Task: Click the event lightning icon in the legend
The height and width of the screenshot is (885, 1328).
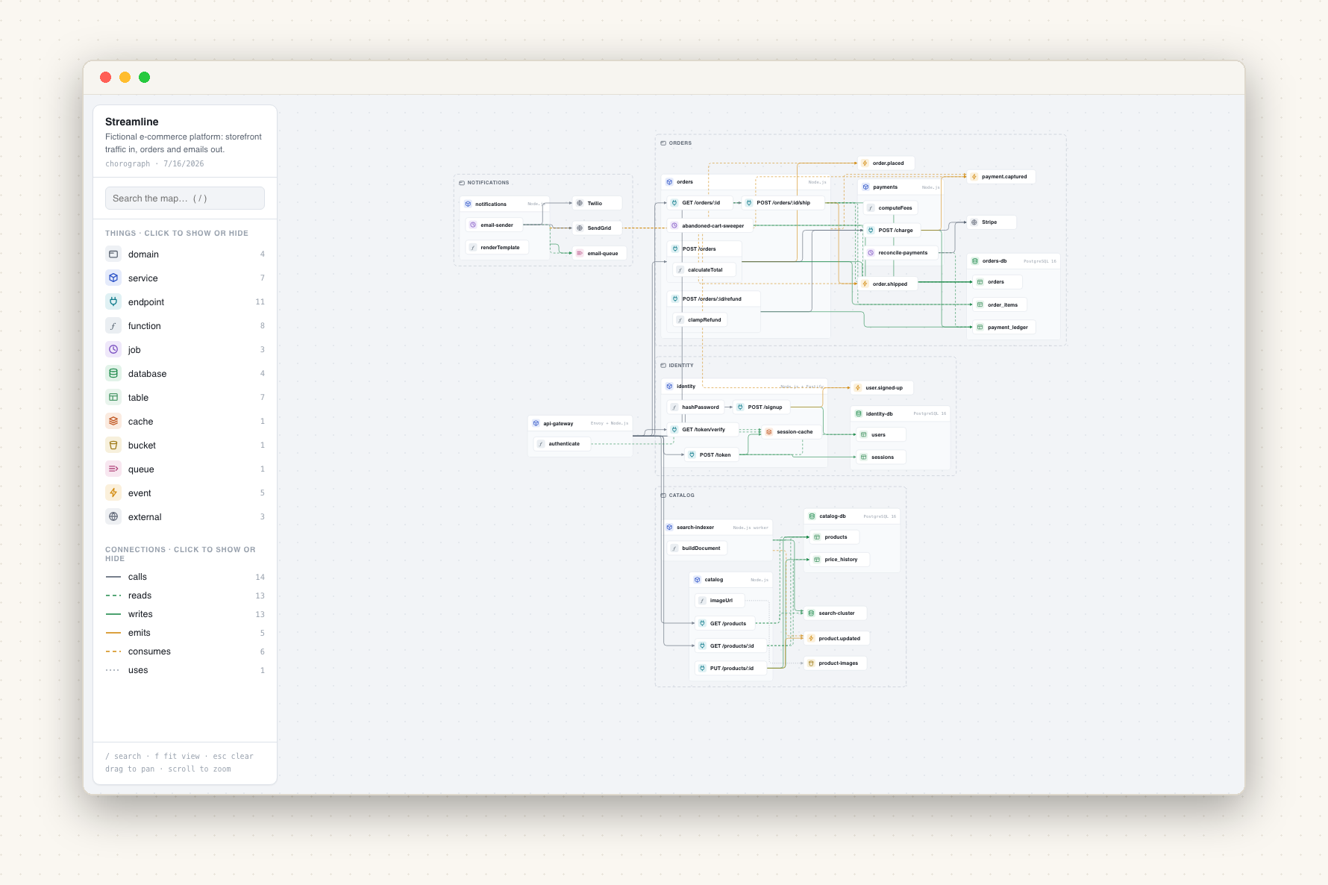Action: tap(113, 493)
